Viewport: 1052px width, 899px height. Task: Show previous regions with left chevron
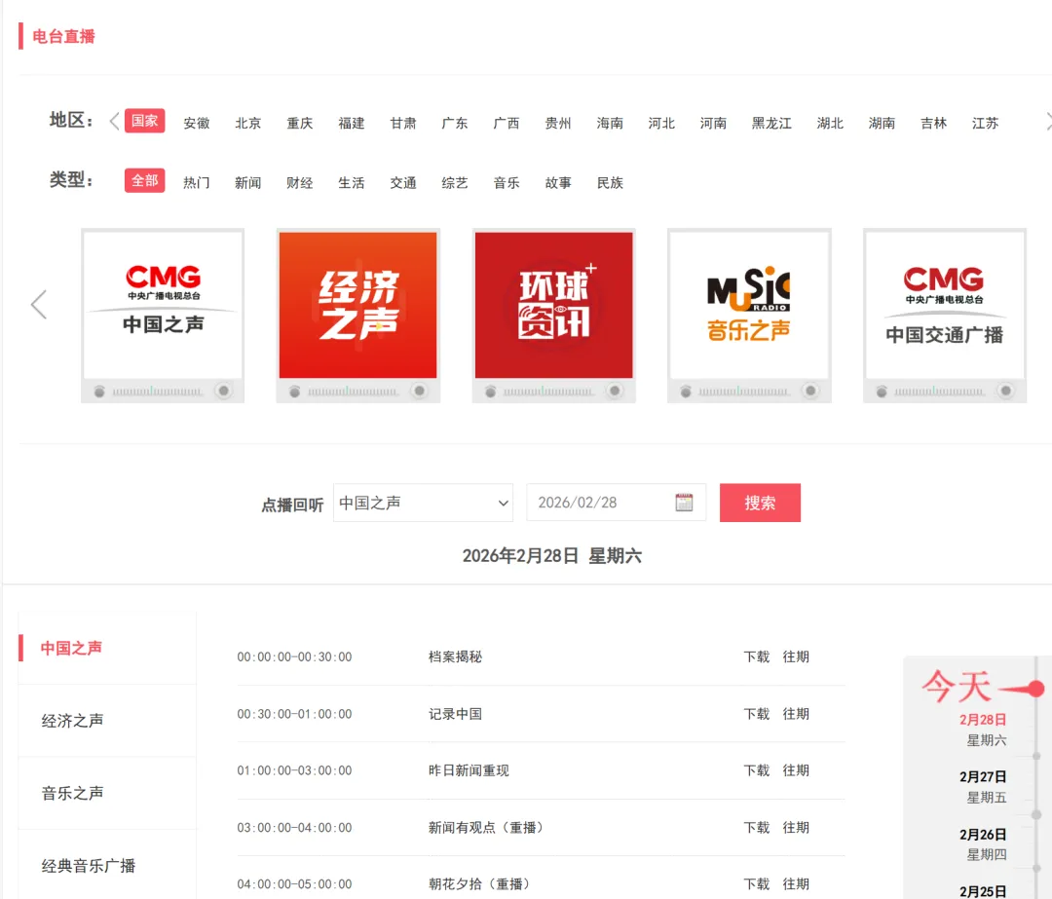114,122
